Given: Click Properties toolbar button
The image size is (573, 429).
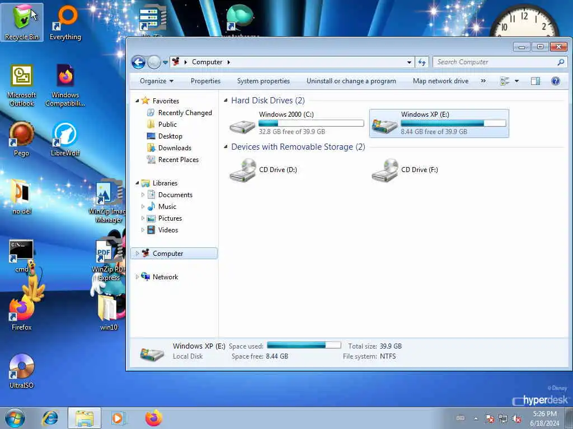Looking at the screenshot, I should coord(205,81).
